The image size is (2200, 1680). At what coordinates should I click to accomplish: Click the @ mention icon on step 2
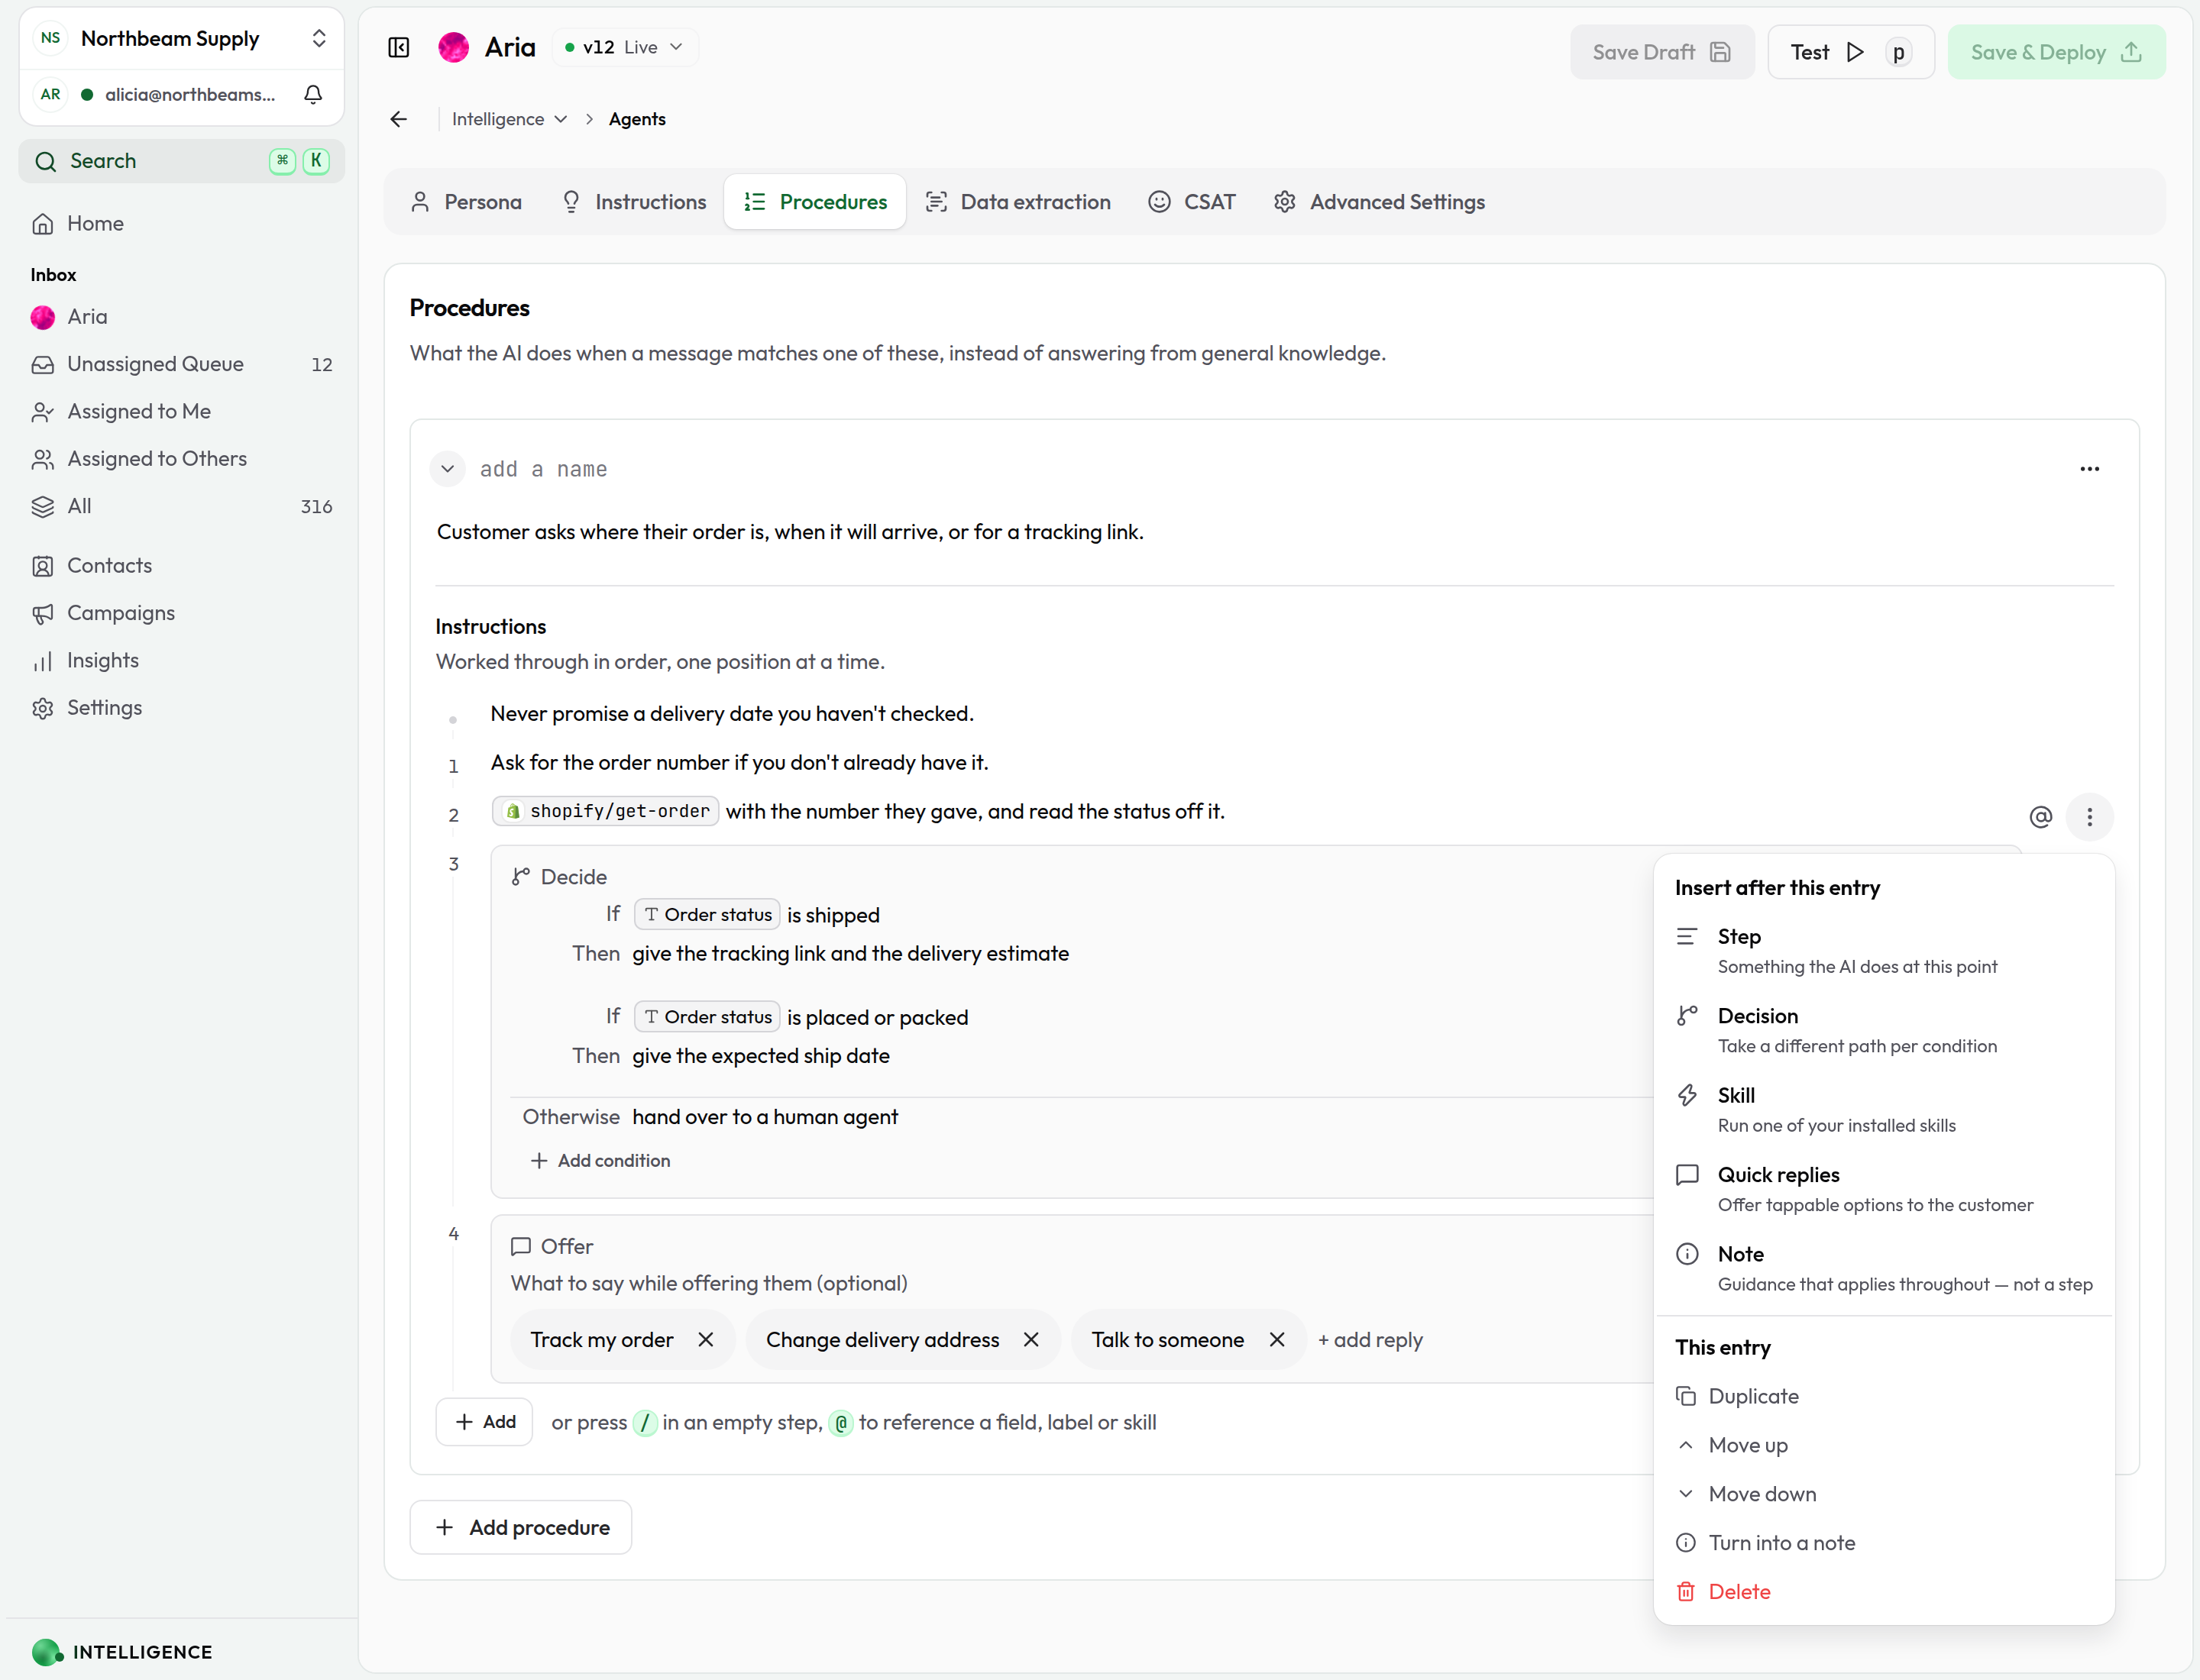[2040, 817]
